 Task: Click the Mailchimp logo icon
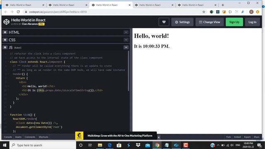click(x=79, y=136)
